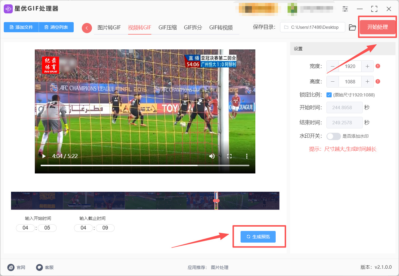Image resolution: width=399 pixels, height=276 pixels.
Task: Select the 视频转GIF tab
Action: [x=140, y=28]
